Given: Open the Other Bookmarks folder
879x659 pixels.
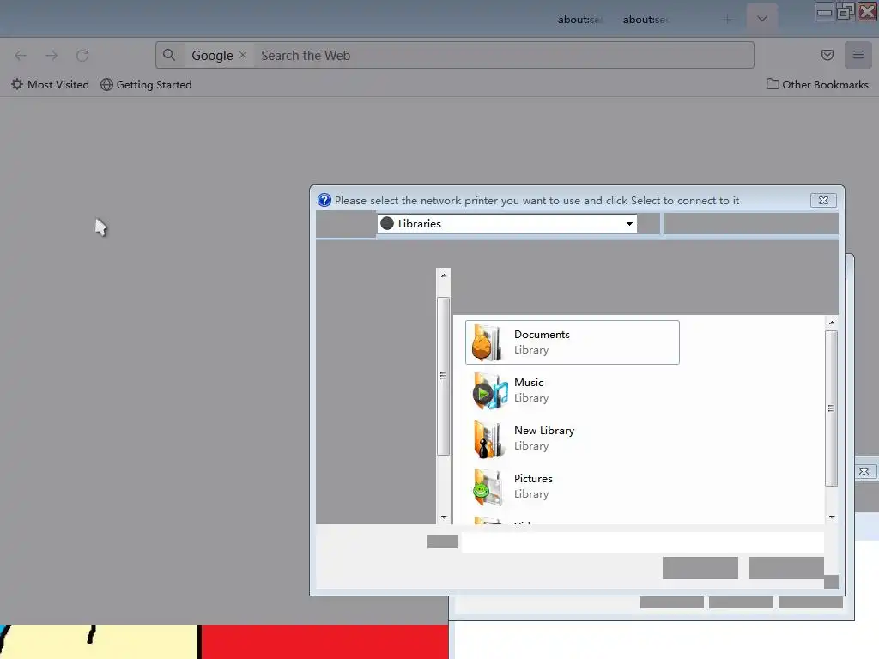Looking at the screenshot, I should tap(817, 84).
